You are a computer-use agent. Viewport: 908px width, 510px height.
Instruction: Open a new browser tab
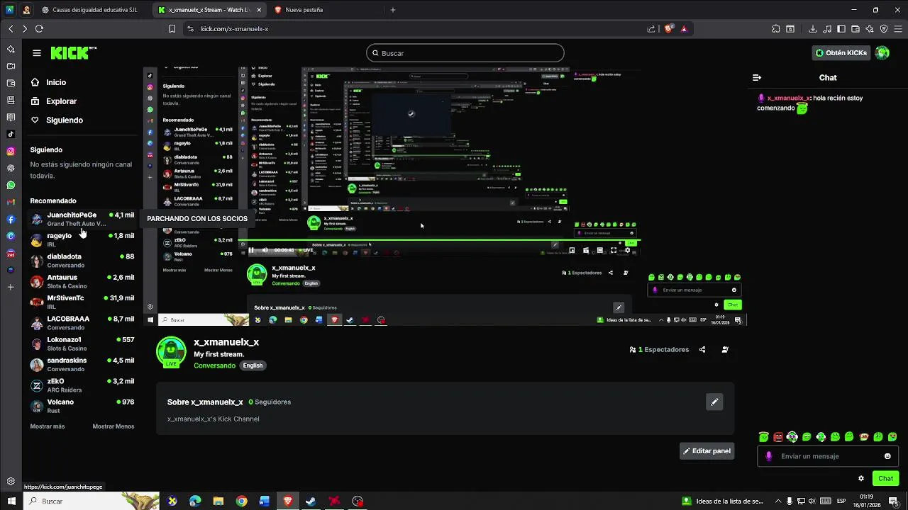(393, 10)
